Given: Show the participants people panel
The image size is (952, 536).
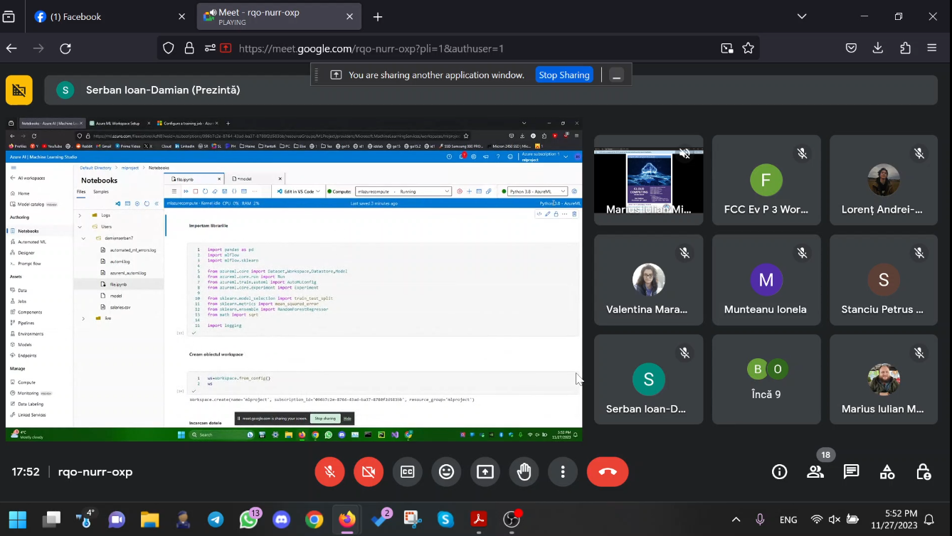Looking at the screenshot, I should tap(815, 472).
